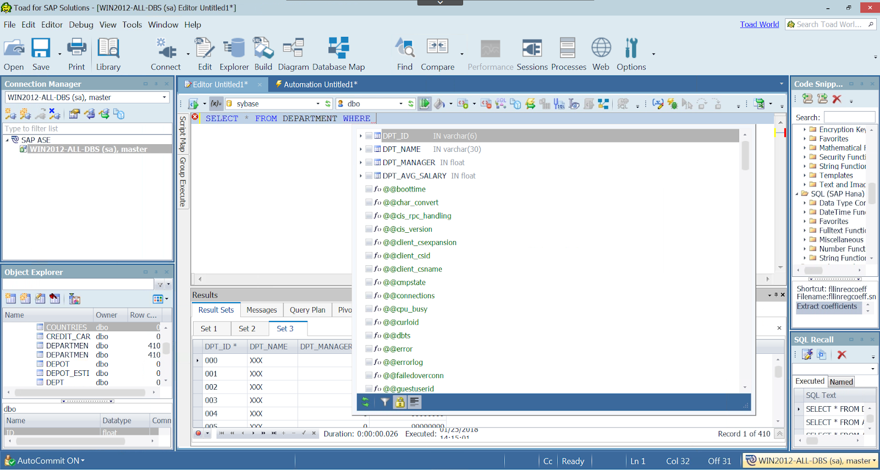Open the Diagram tool
The height and width of the screenshot is (470, 880).
pyautogui.click(x=293, y=54)
